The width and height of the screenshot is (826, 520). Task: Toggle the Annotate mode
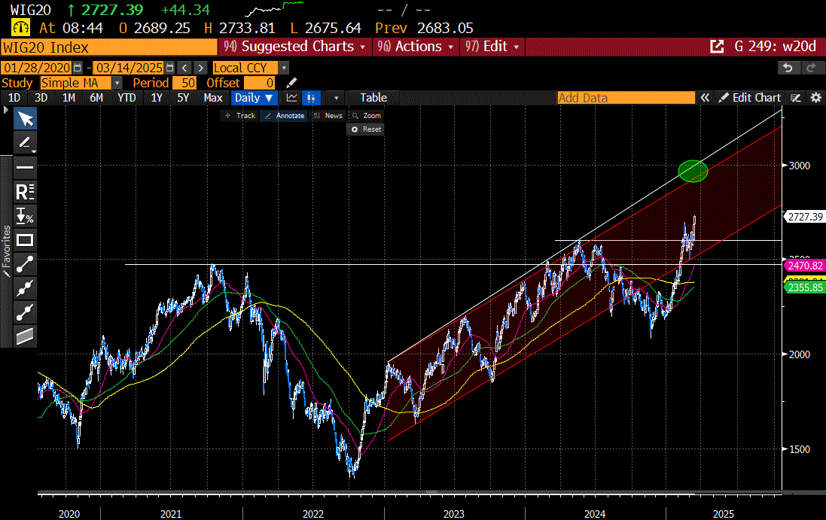pyautogui.click(x=285, y=116)
